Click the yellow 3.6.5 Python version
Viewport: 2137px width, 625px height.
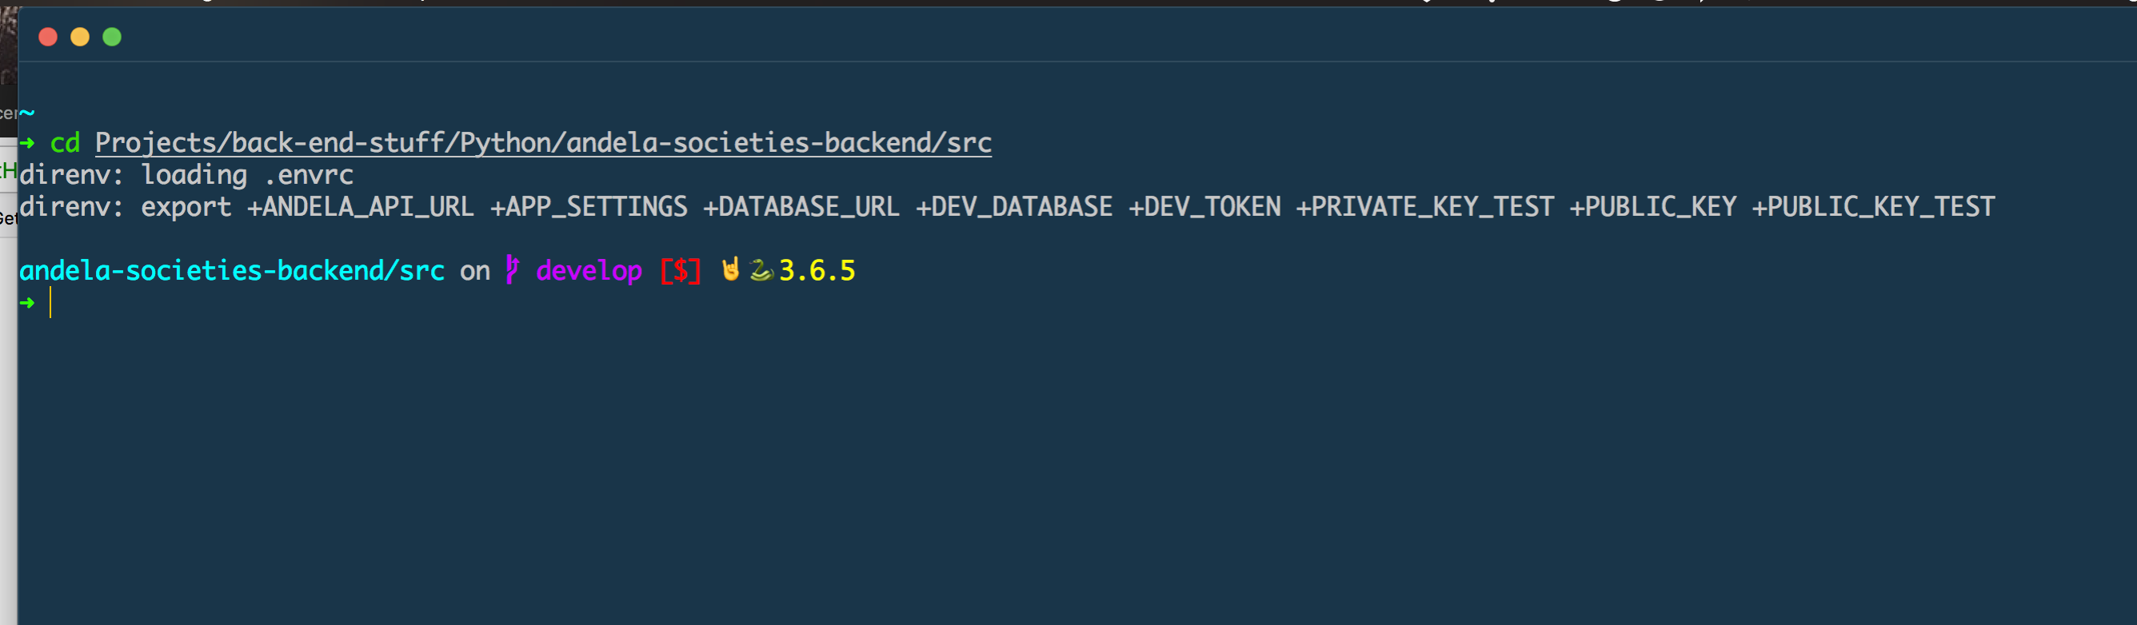coord(817,271)
